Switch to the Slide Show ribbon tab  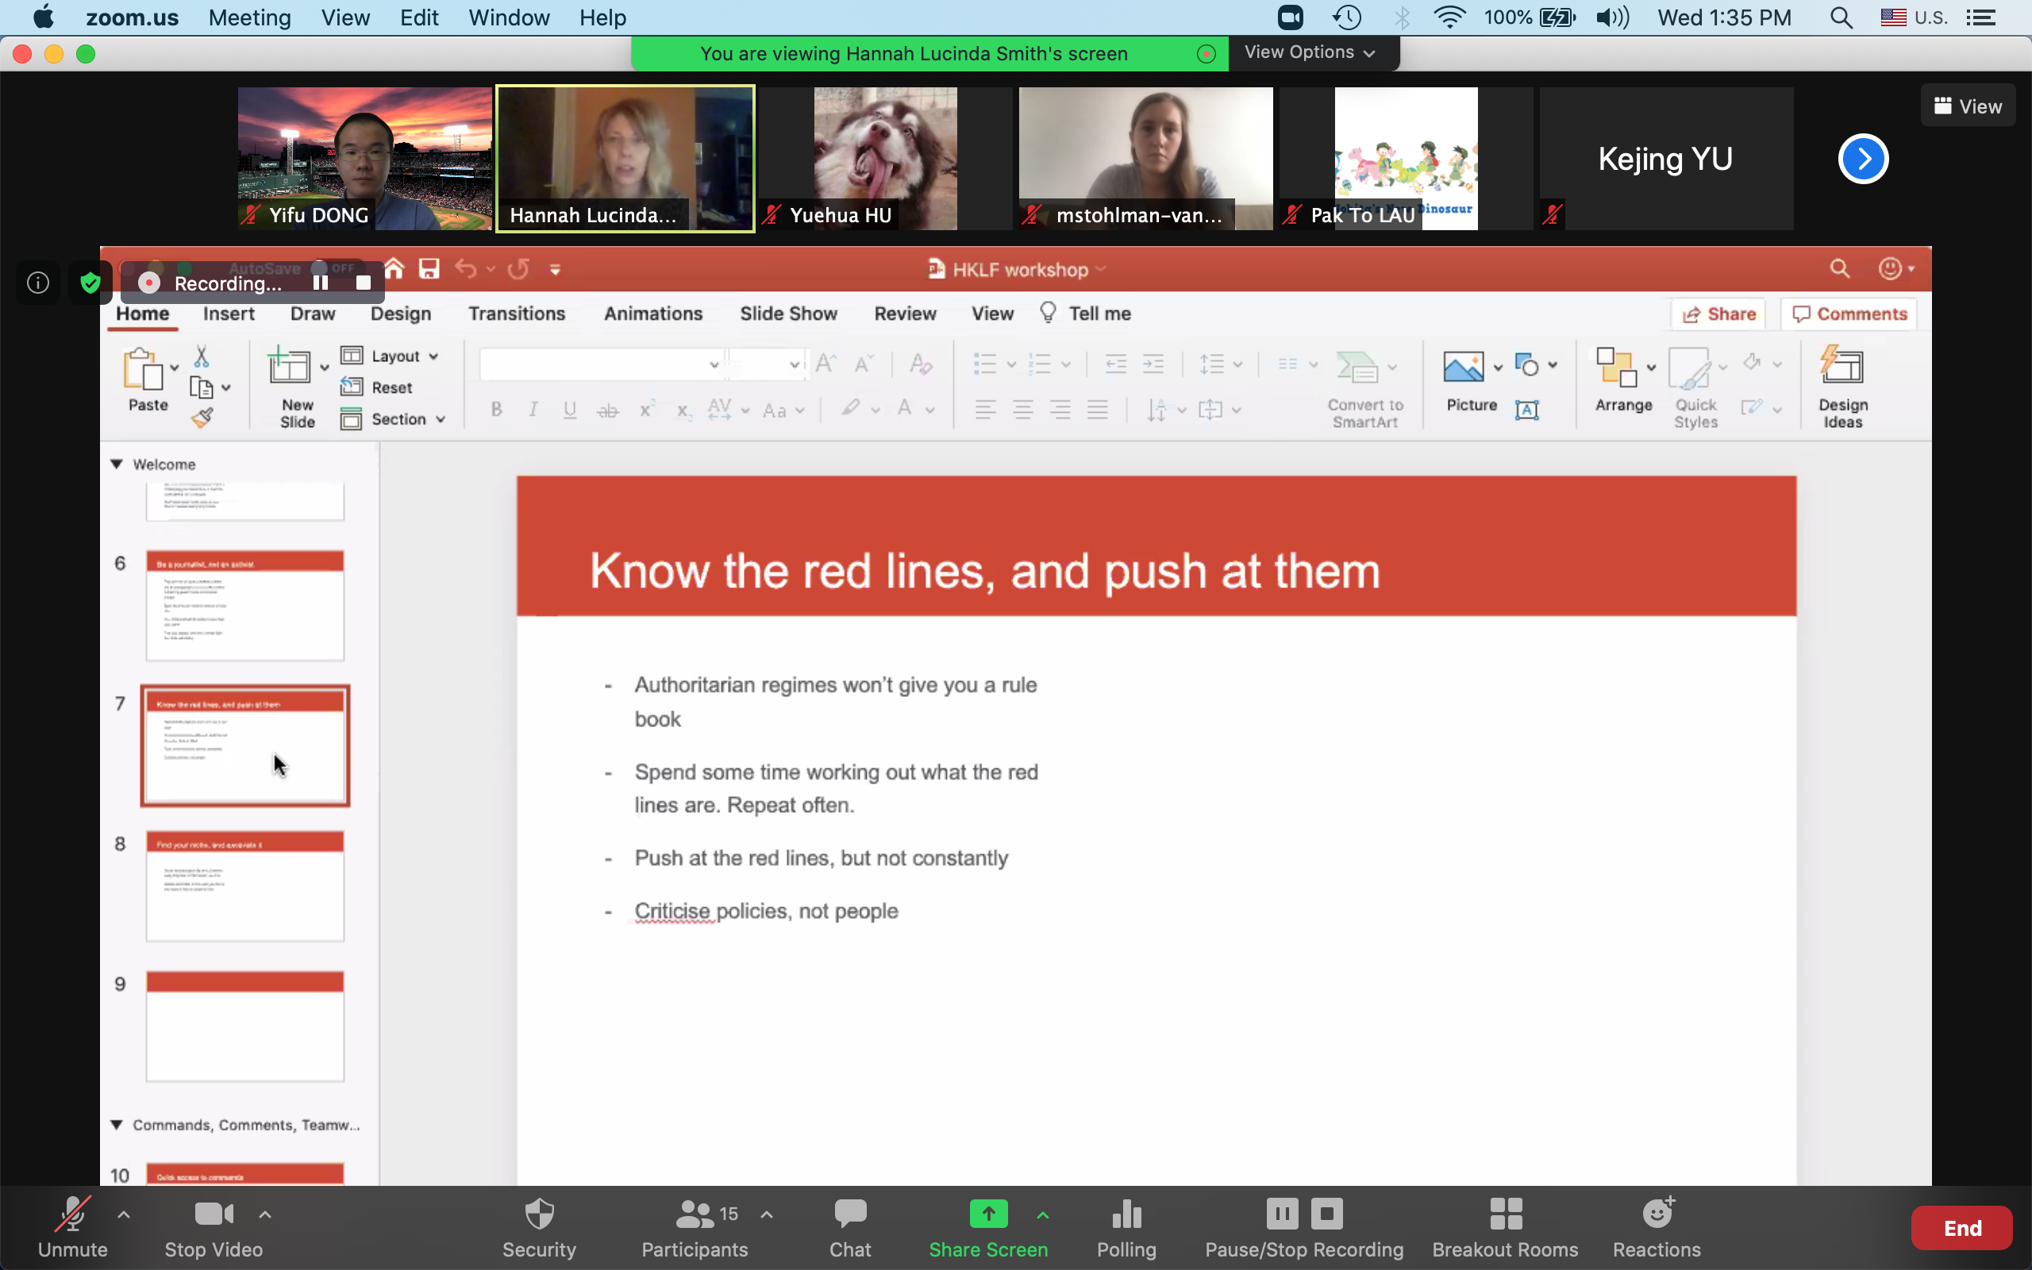[x=788, y=314]
